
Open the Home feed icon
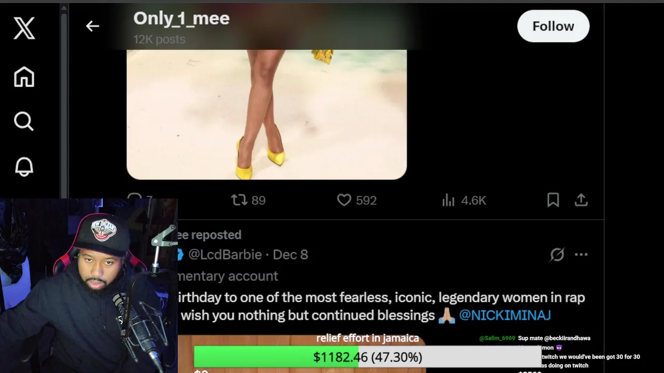point(24,77)
